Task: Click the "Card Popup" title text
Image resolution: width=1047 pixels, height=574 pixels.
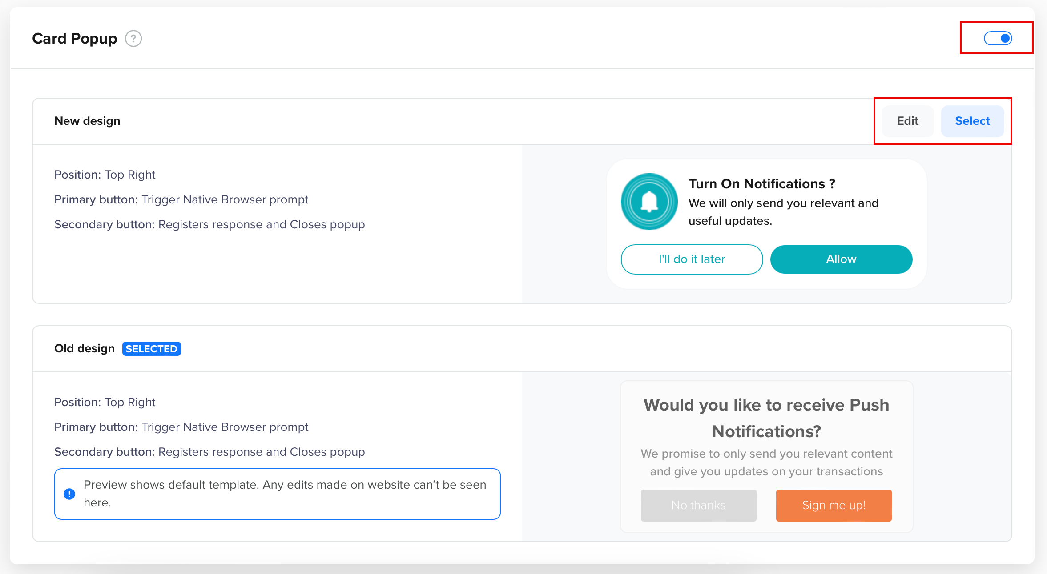Action: point(74,39)
